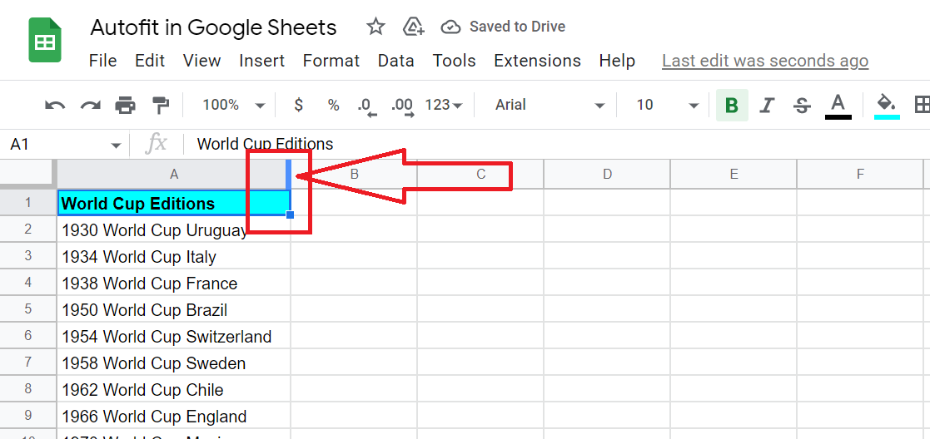This screenshot has width=930, height=439.
Task: Toggle strikethrough formatting
Action: pos(803,106)
